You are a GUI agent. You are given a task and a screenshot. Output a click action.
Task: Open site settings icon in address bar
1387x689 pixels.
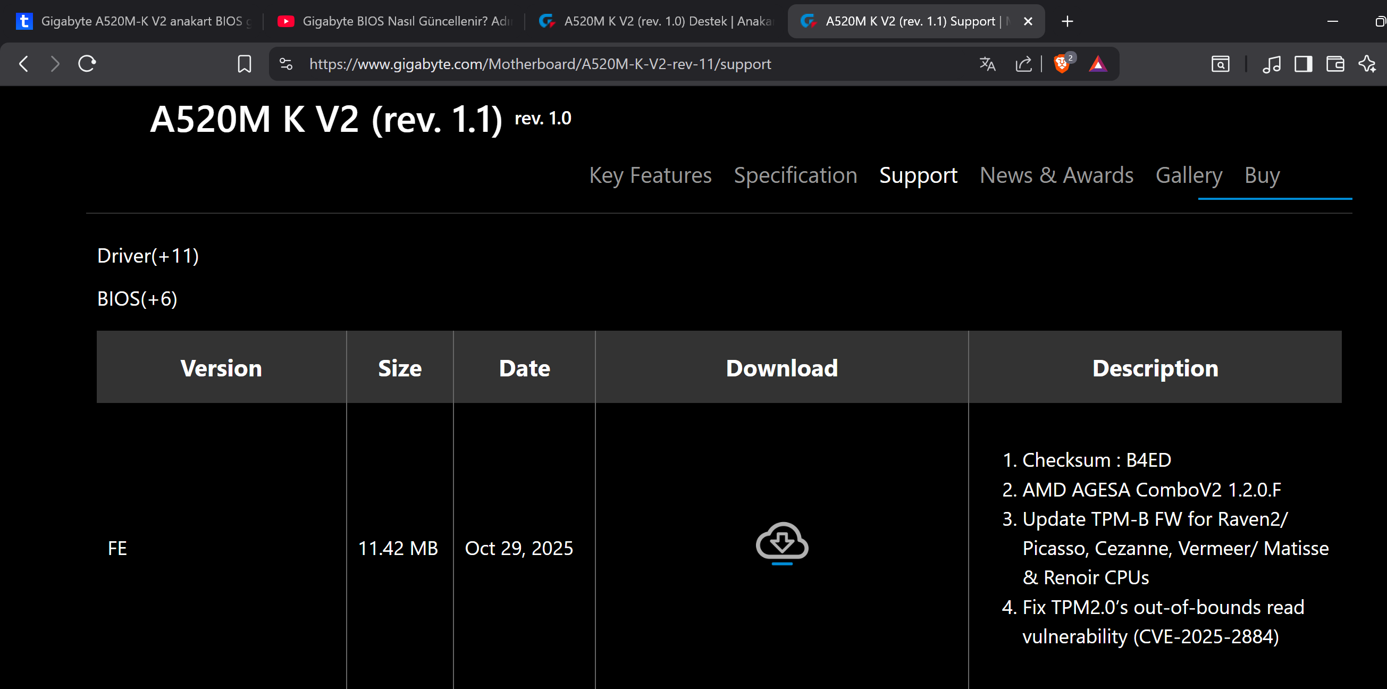pos(286,64)
